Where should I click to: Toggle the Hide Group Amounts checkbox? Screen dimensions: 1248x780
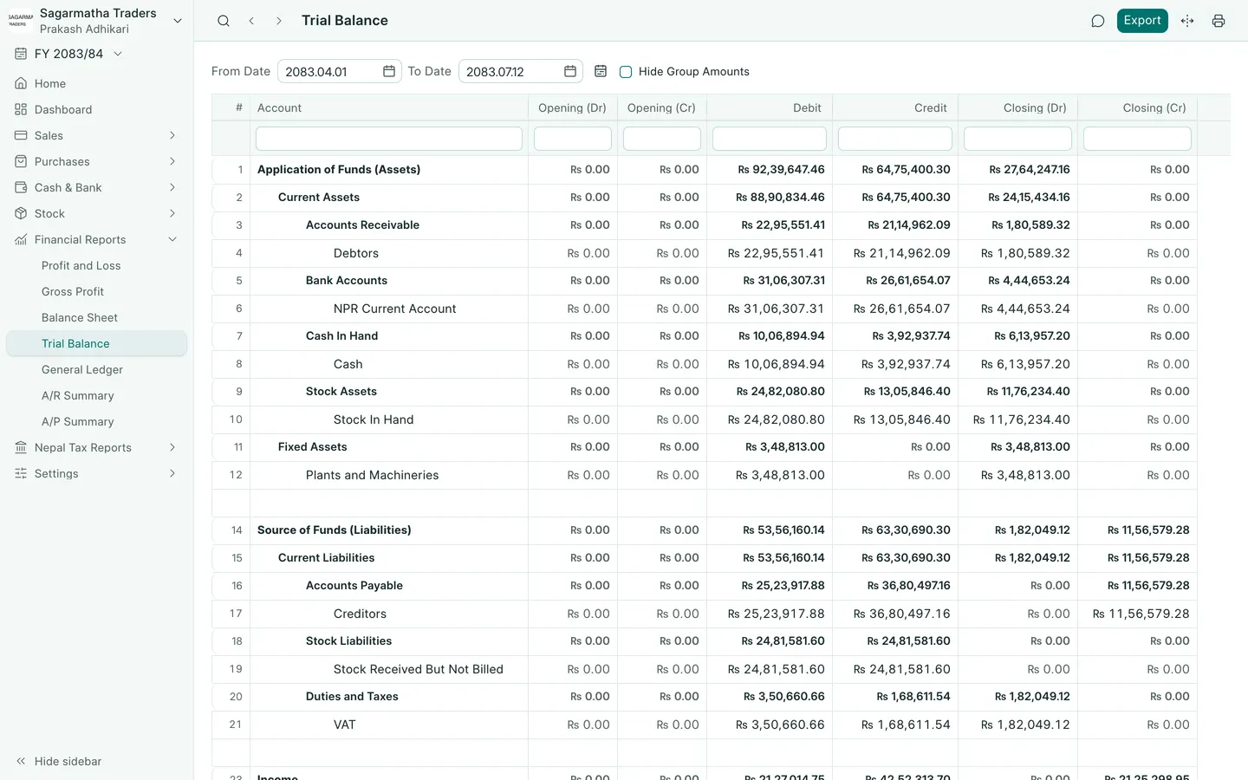click(x=626, y=72)
